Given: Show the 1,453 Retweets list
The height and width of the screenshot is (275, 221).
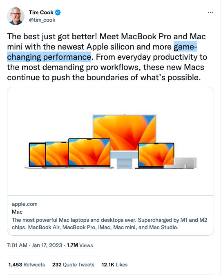Looking at the screenshot, I should click(x=27, y=264).
